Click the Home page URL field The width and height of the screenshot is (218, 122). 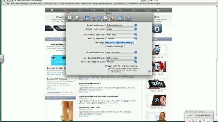(x=121, y=43)
